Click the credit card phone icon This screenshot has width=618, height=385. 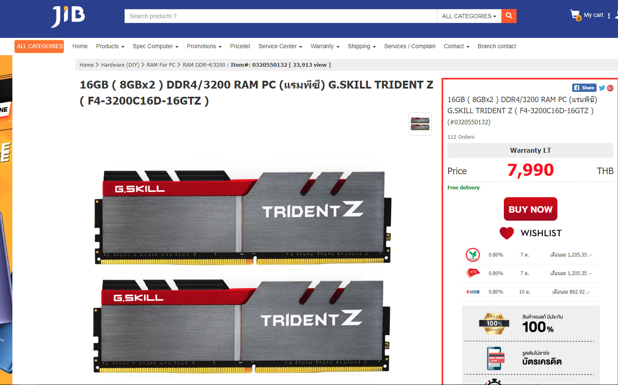(496, 358)
